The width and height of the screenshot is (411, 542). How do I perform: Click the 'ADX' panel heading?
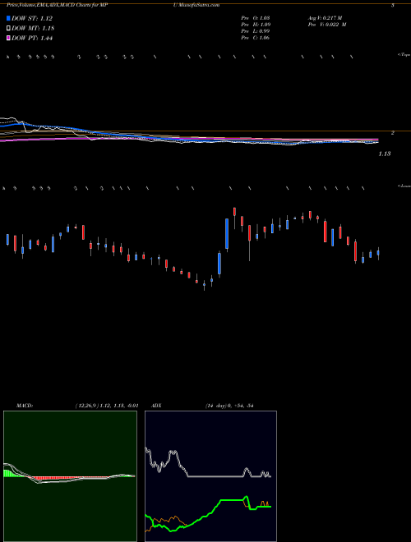click(156, 406)
